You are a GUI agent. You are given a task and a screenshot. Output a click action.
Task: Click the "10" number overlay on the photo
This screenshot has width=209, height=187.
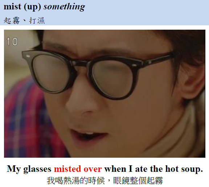pyautogui.click(x=12, y=42)
